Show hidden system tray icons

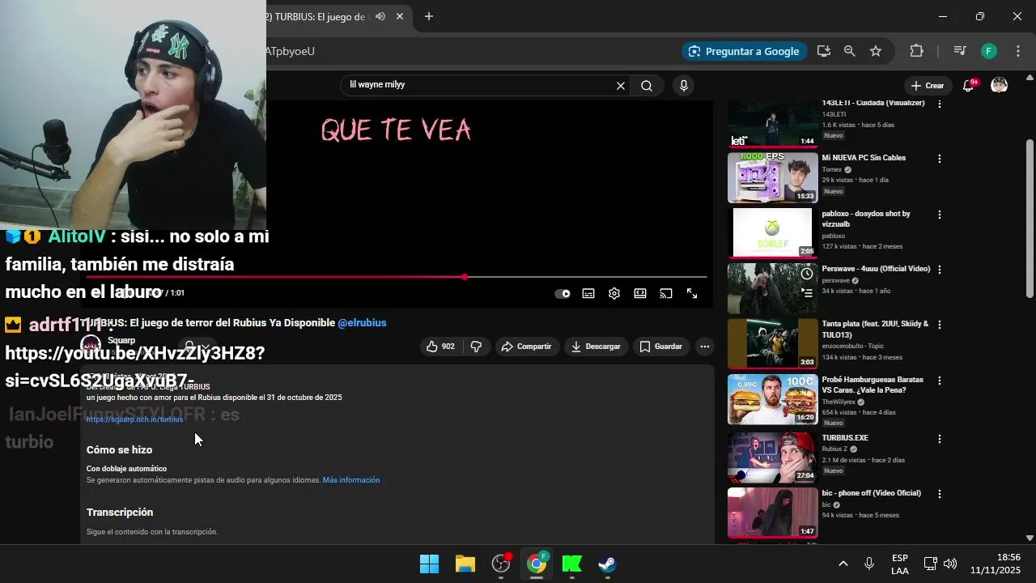[843, 564]
